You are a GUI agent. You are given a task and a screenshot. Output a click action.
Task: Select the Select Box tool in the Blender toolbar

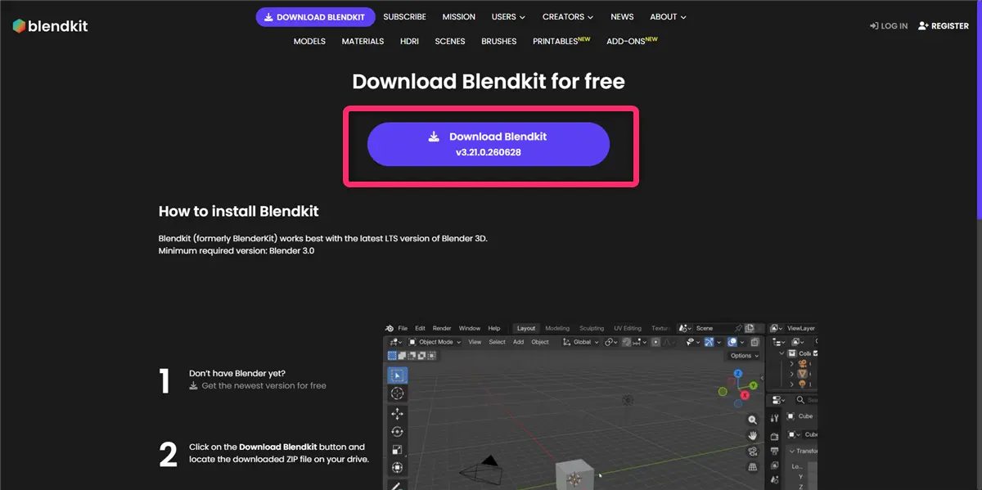pyautogui.click(x=398, y=375)
